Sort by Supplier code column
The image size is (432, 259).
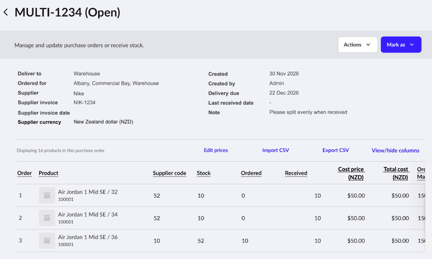point(169,173)
